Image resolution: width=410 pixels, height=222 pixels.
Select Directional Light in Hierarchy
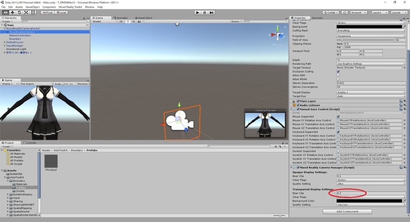pyautogui.click(x=16, y=49)
